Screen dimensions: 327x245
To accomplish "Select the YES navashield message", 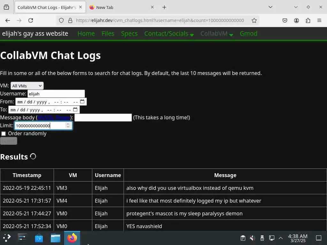I will point(225,226).
